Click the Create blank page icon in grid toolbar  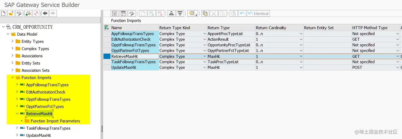coord(143,13)
